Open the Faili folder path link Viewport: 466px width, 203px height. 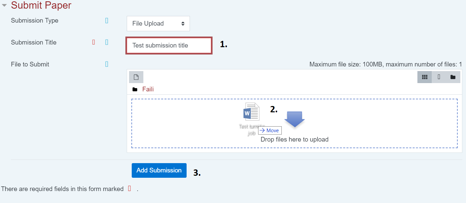148,89
